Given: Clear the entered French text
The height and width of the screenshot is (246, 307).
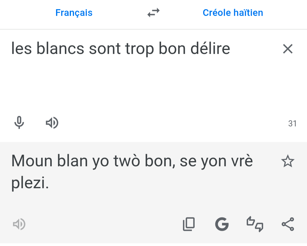Looking at the screenshot, I should [288, 49].
